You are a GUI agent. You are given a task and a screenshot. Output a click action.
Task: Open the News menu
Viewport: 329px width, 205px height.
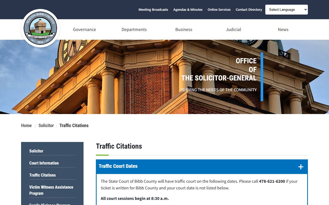[x=283, y=29]
